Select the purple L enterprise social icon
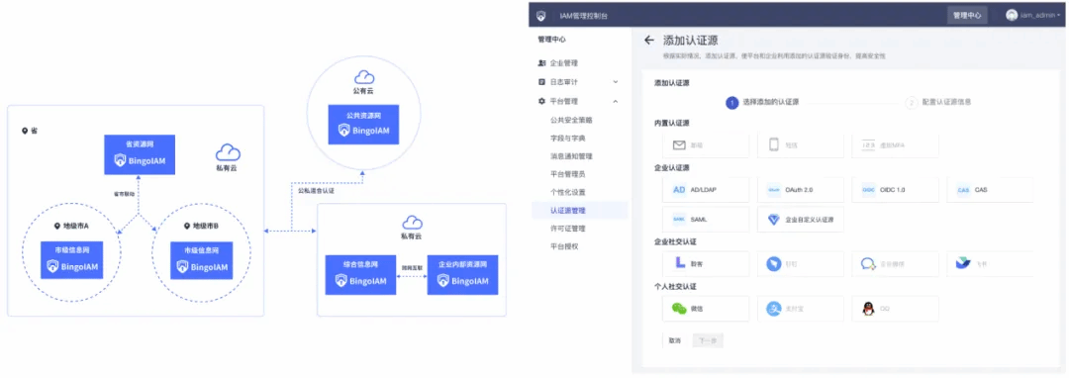1069x378 pixels. pyautogui.click(x=679, y=263)
